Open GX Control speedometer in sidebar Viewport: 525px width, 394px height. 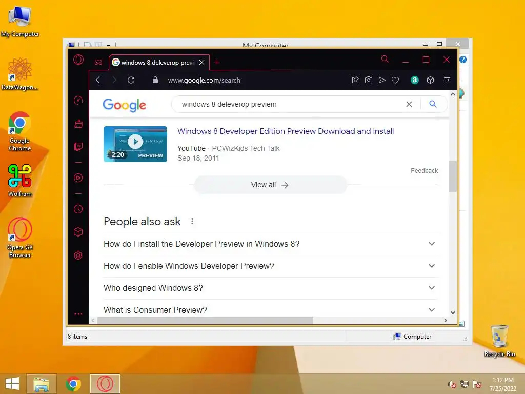78,100
